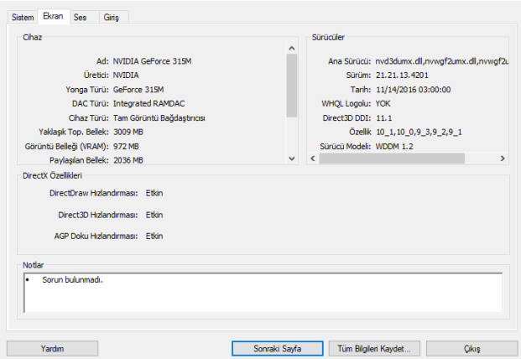Click the 'Sürücüler' group label
The image size is (521, 359).
[328, 37]
